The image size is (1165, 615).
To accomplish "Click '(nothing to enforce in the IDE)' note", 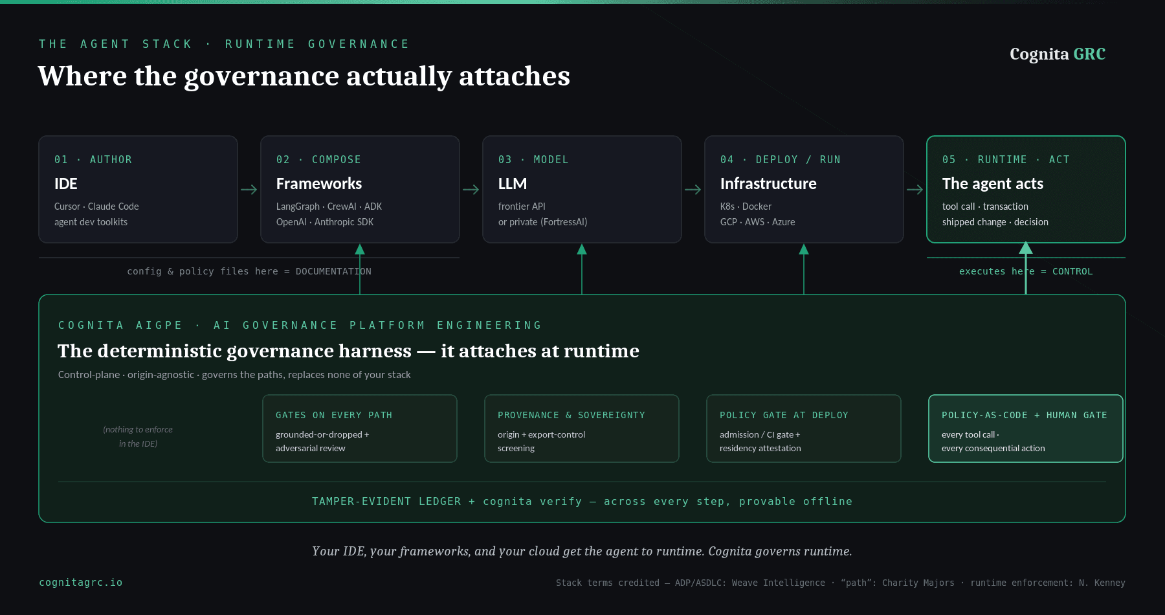I will point(138,436).
